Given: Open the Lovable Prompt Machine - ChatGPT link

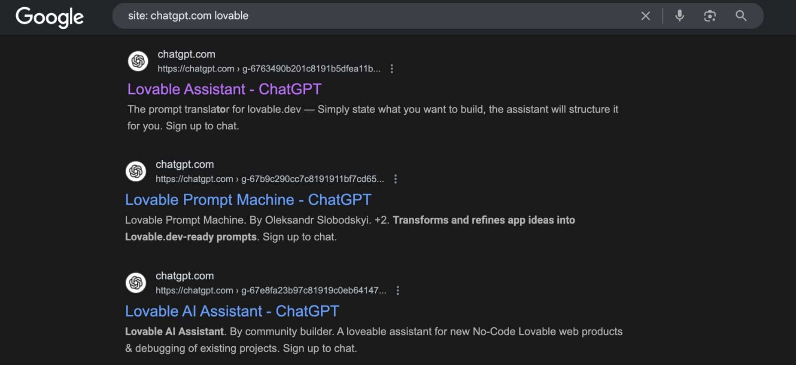Looking at the screenshot, I should [248, 200].
